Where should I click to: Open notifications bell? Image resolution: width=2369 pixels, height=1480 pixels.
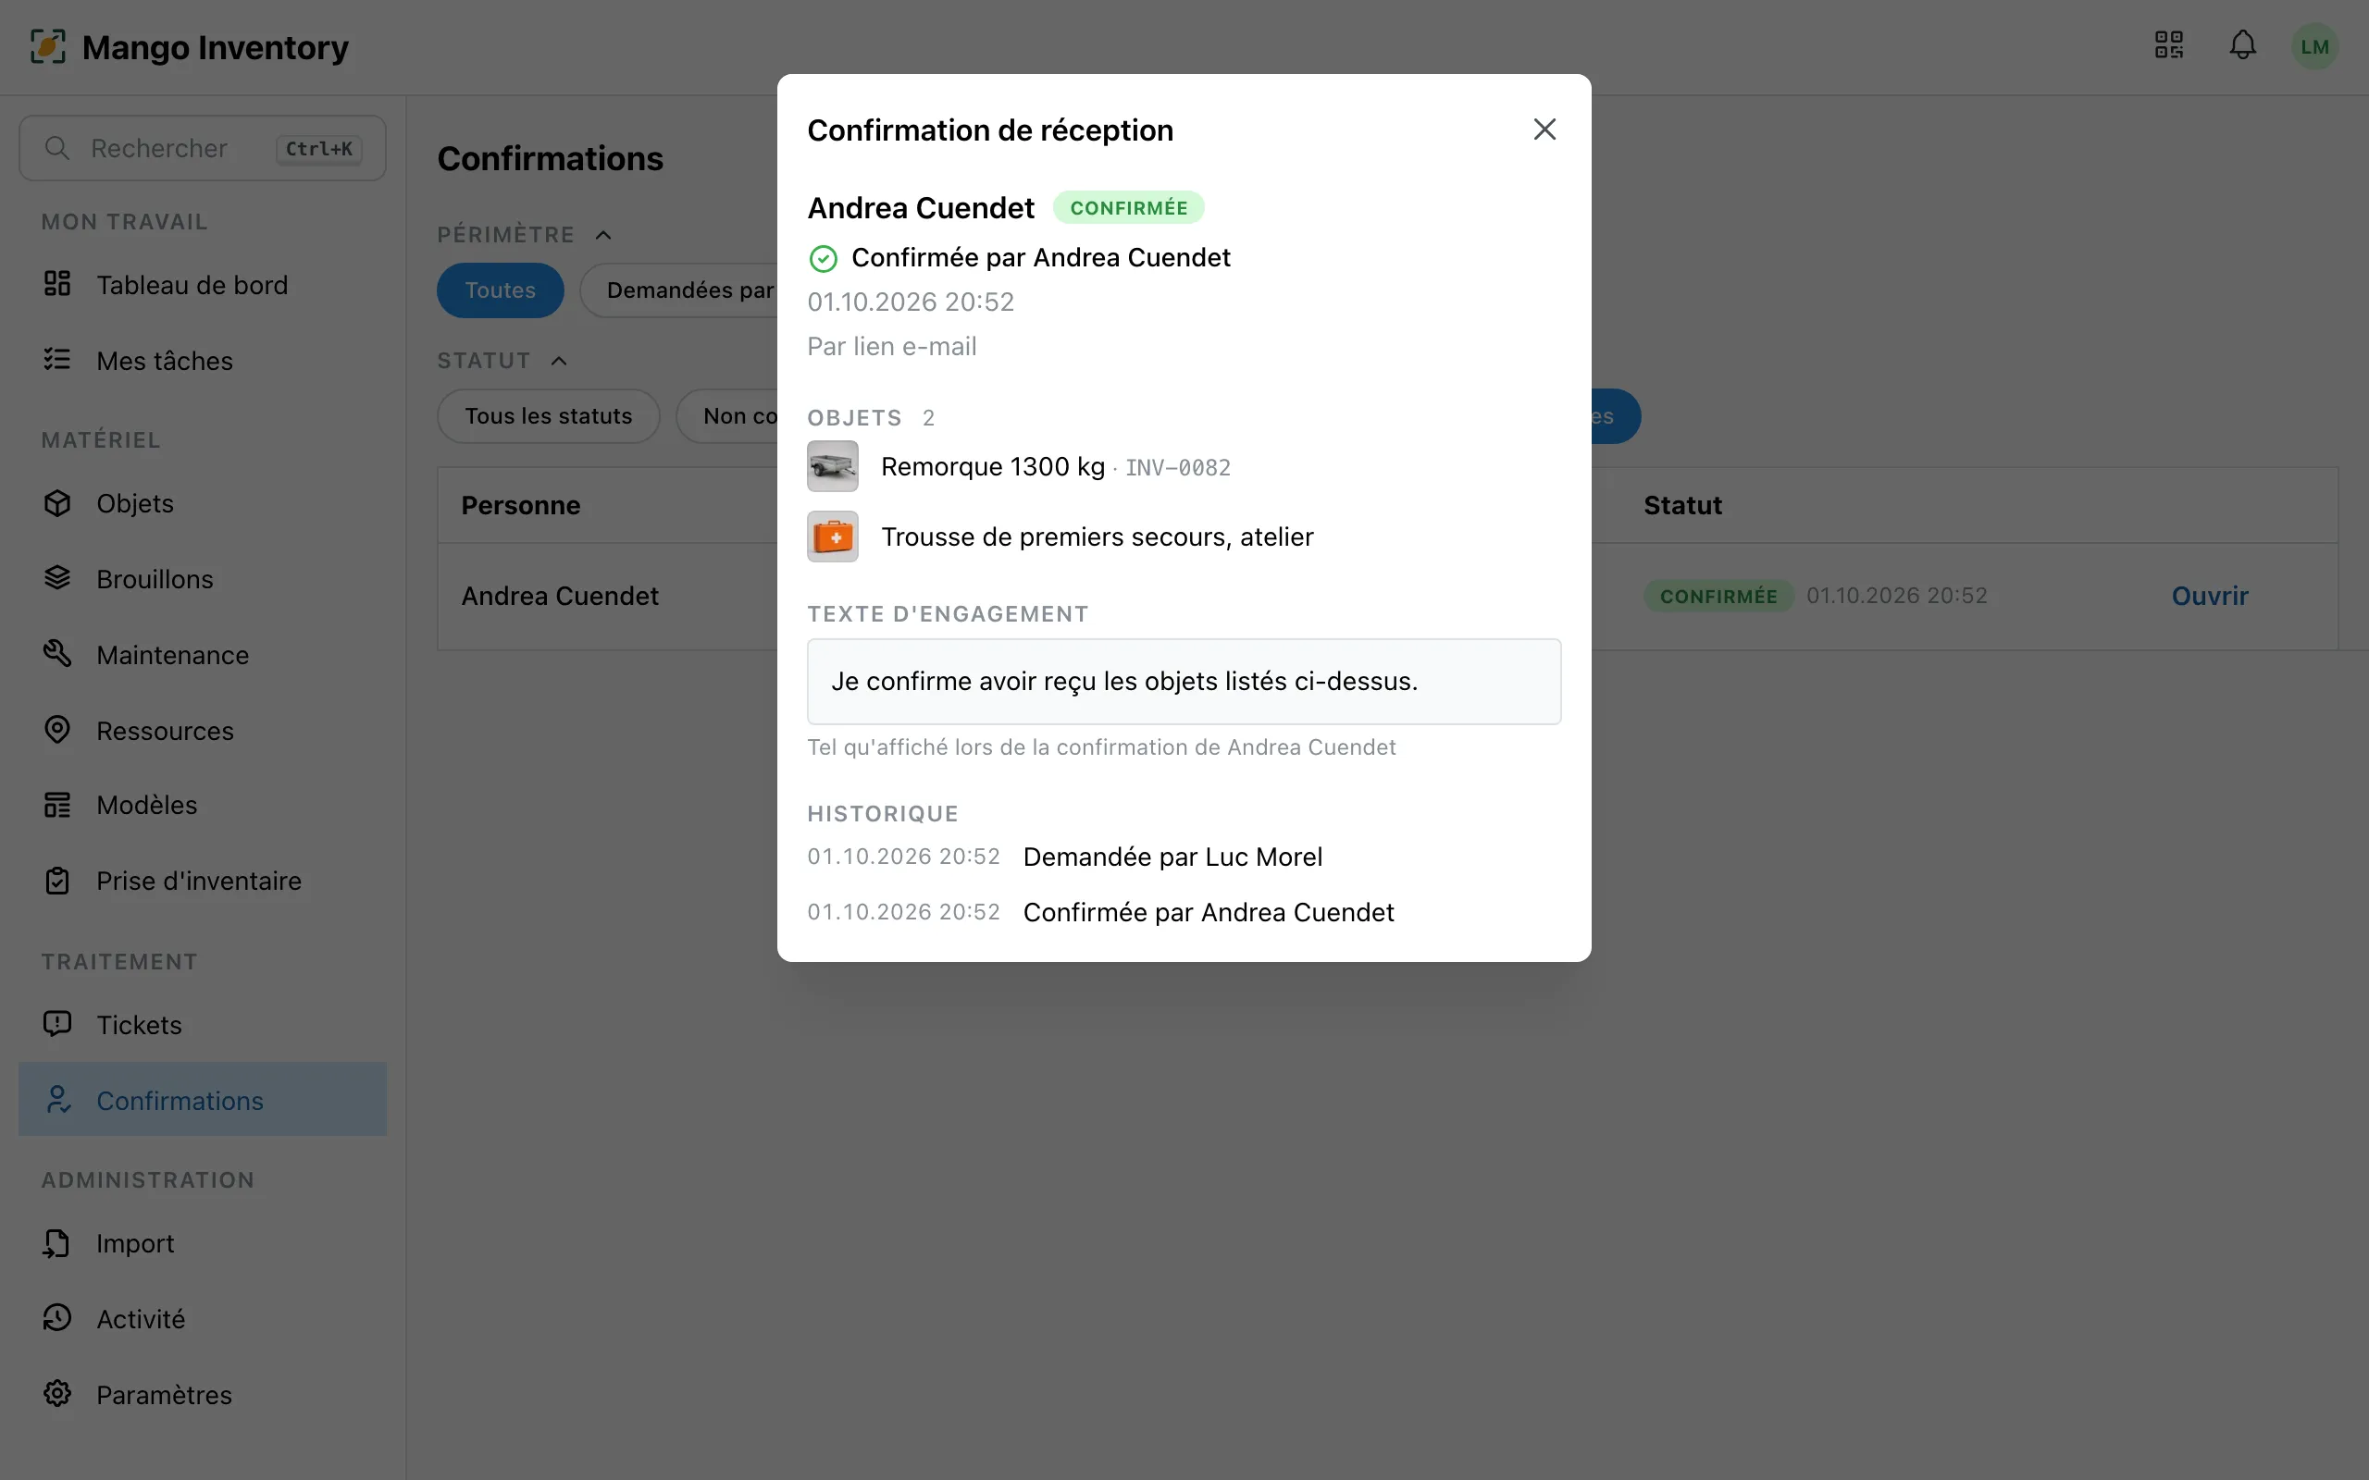click(2243, 45)
